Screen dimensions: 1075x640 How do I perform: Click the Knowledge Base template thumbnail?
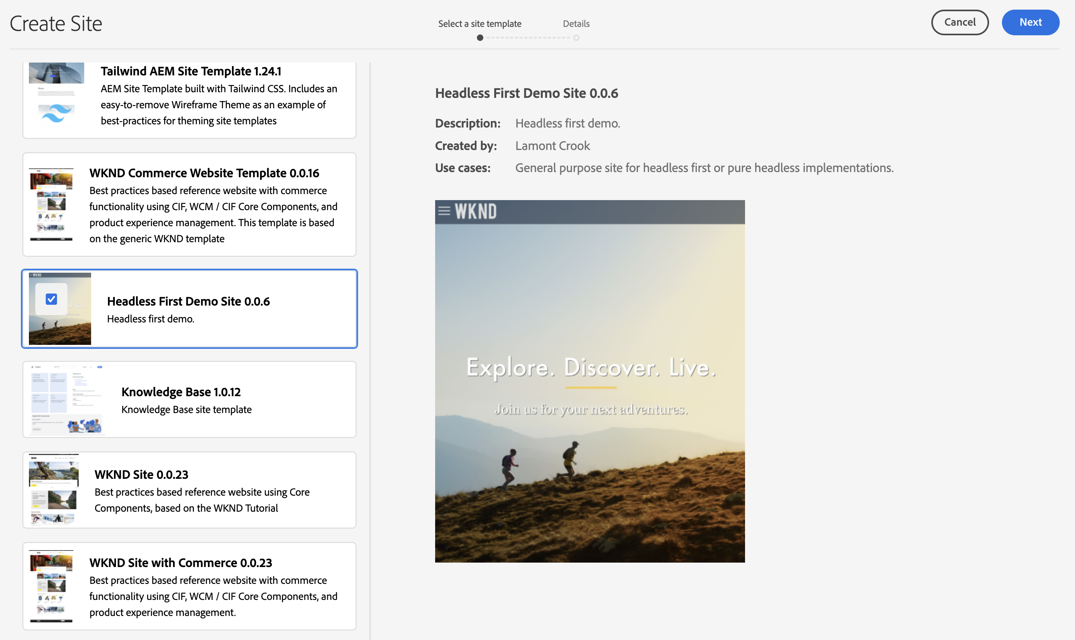67,399
